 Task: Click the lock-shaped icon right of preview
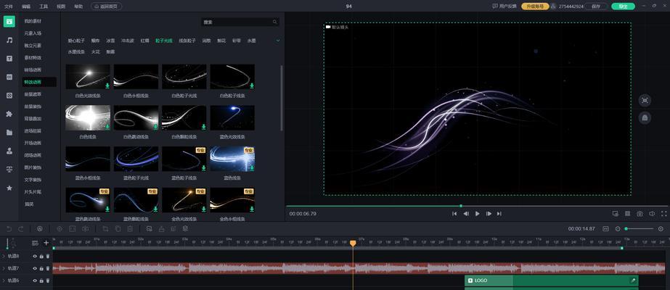coord(645,117)
